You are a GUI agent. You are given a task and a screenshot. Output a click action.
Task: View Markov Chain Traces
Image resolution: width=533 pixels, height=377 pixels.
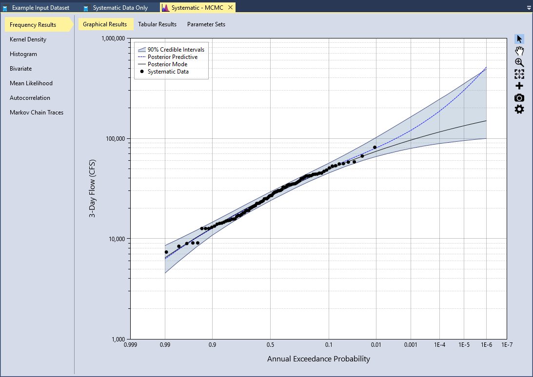(x=37, y=113)
